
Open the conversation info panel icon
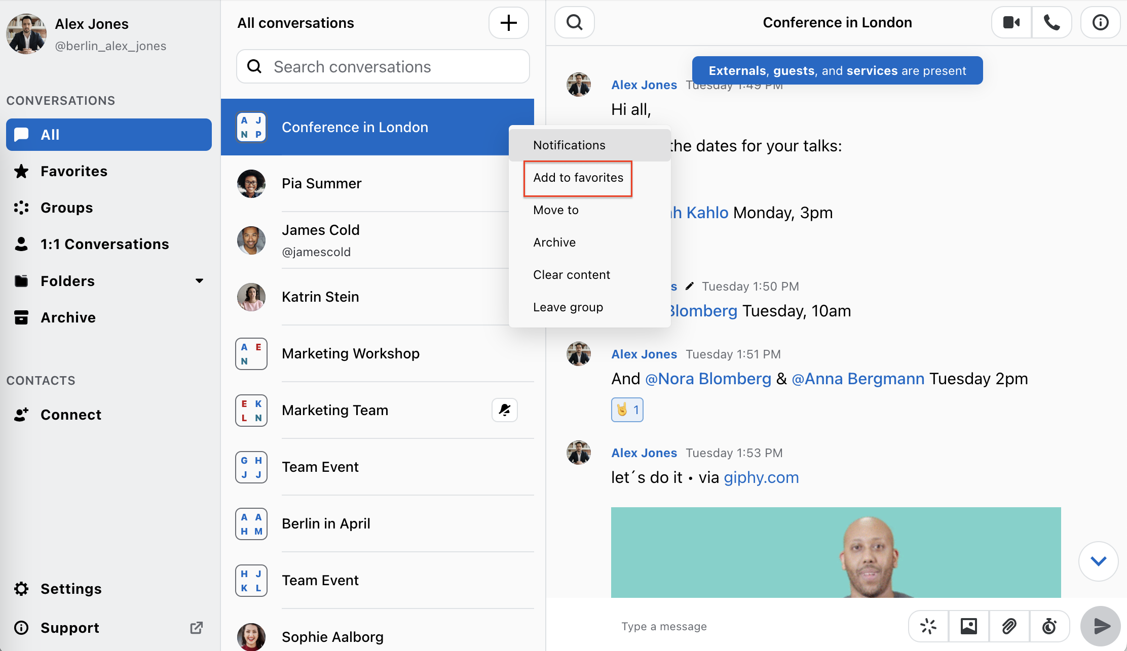click(1100, 22)
